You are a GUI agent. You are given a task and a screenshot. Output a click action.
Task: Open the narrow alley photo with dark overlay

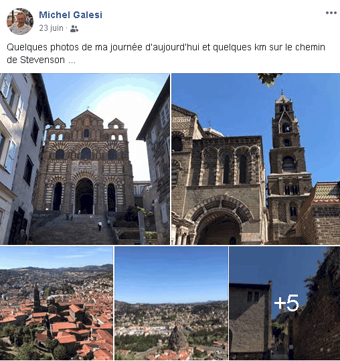coord(284,303)
